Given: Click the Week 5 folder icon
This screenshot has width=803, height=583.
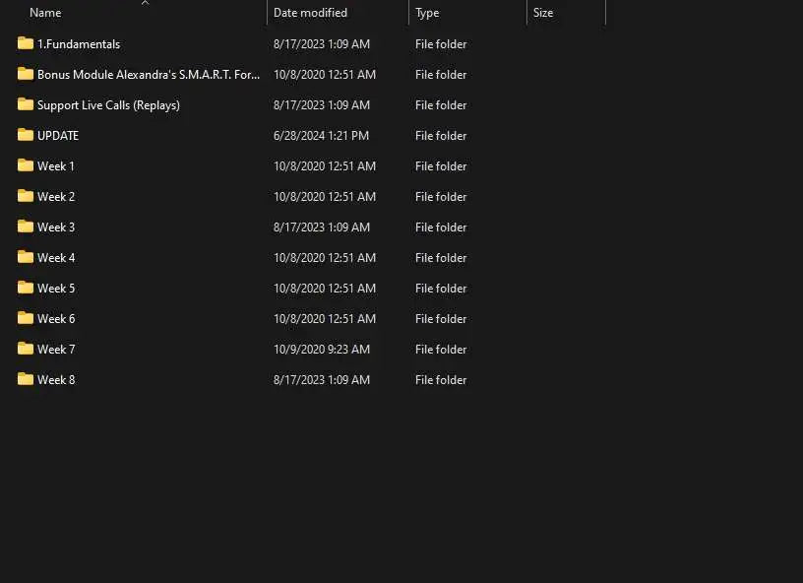Looking at the screenshot, I should pos(26,288).
